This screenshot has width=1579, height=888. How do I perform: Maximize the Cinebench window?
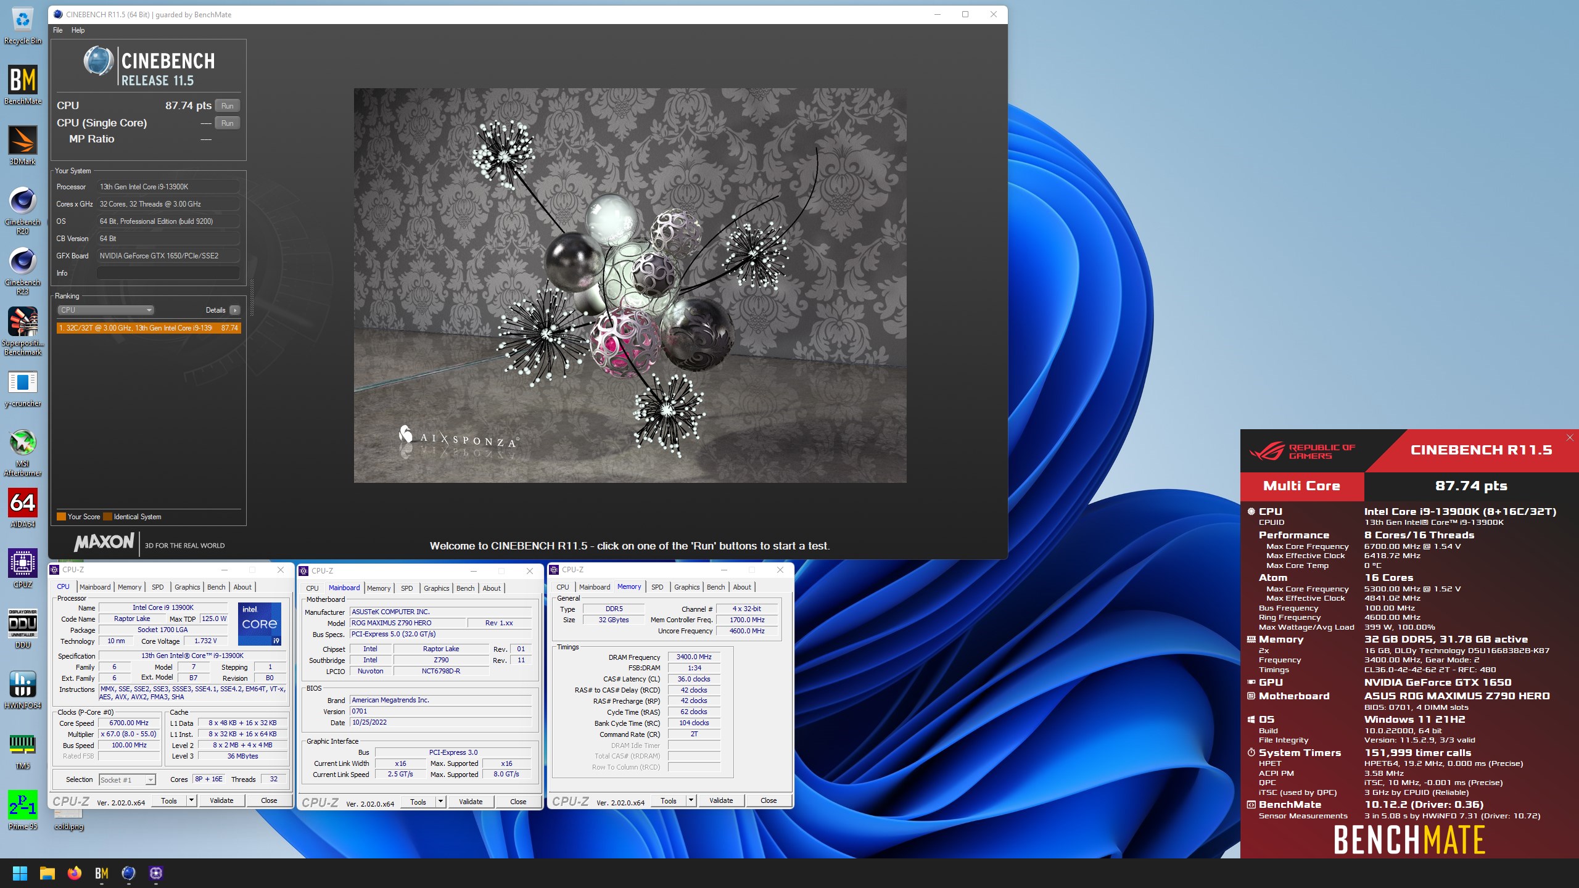point(965,14)
